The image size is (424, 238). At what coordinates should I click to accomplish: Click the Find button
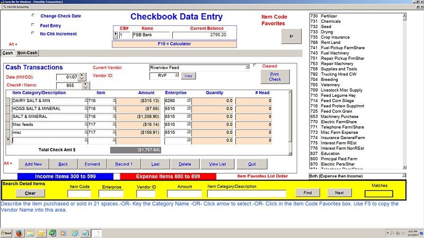[x=308, y=193]
